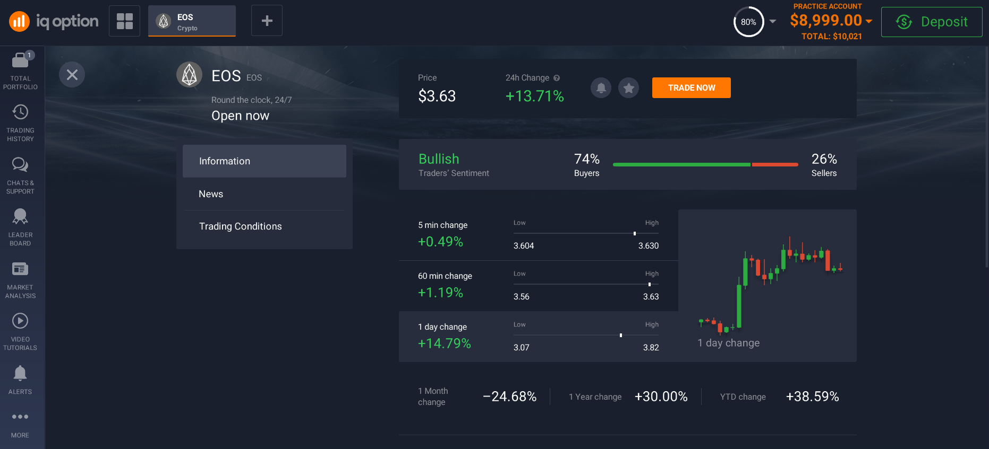This screenshot has height=449, width=989.
Task: Click the TRADE NOW button
Action: 691,88
